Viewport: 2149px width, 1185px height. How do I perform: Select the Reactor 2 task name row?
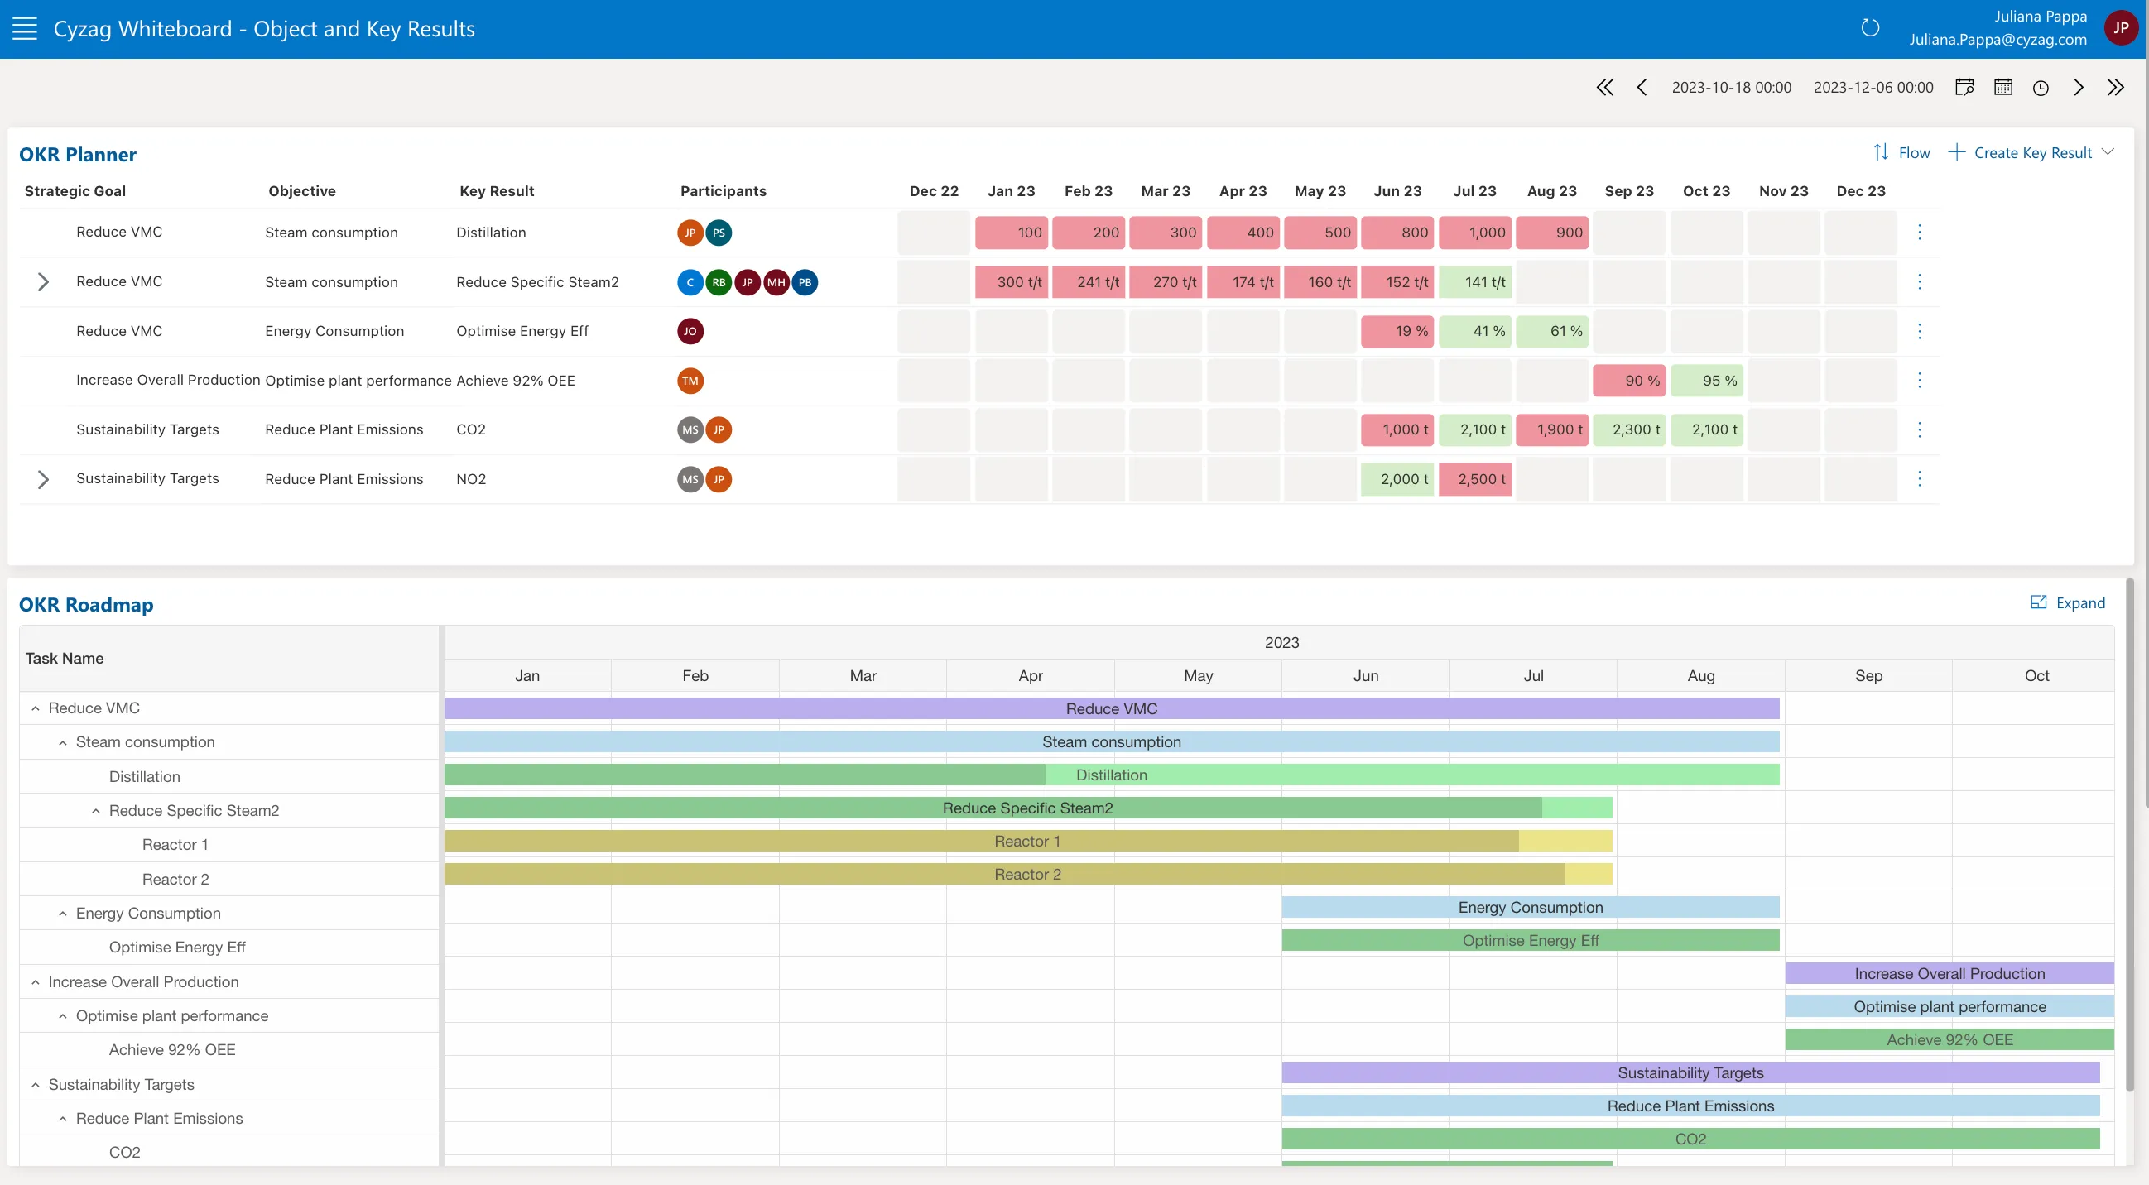click(x=228, y=879)
